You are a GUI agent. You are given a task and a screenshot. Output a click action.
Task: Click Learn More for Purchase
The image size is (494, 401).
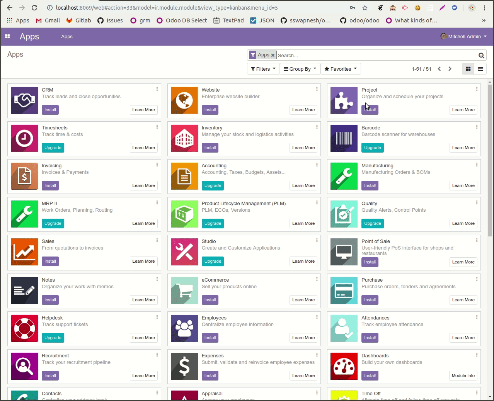point(463,300)
